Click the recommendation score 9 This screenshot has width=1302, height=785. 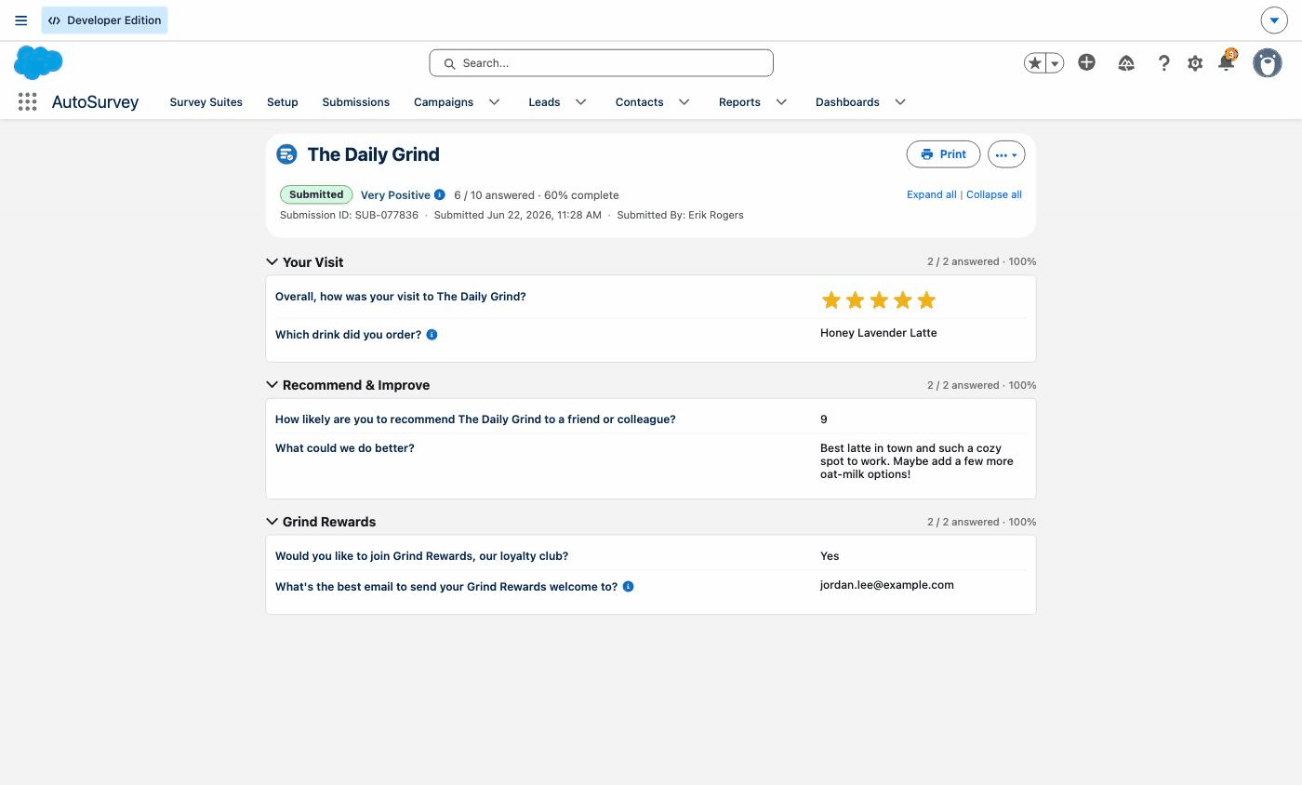pos(824,419)
